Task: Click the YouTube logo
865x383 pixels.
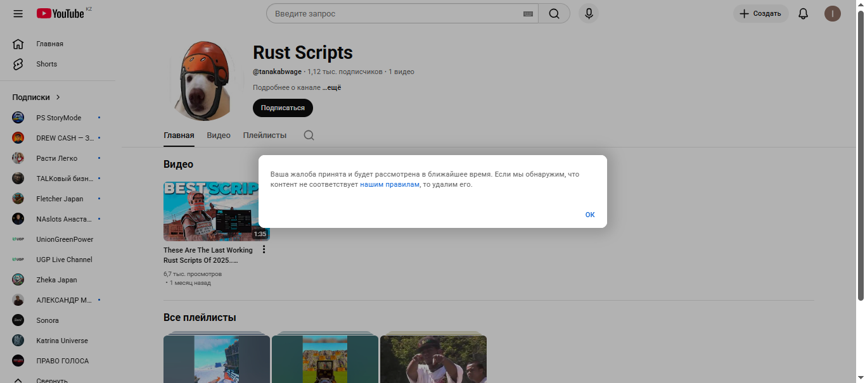Action: pyautogui.click(x=61, y=13)
